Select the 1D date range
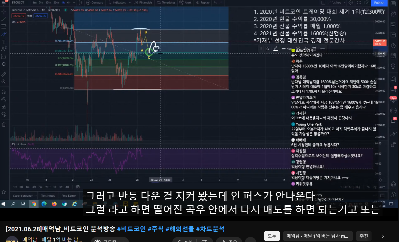This screenshot has width=399, height=242. click(x=15, y=187)
